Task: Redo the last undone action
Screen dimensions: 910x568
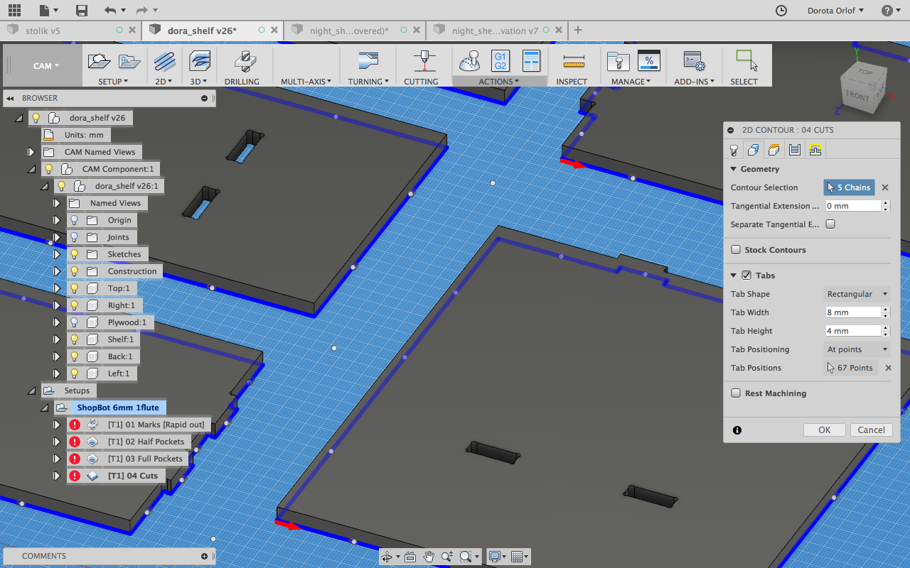Action: (141, 10)
